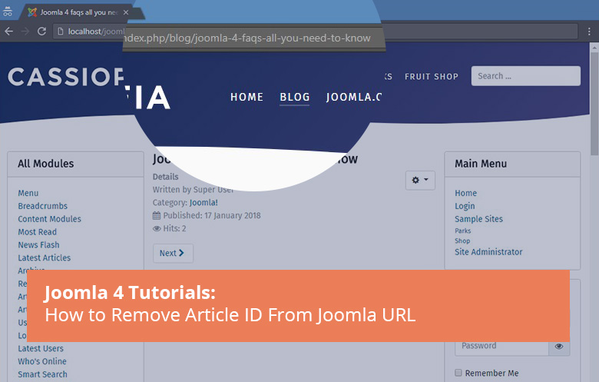The height and width of the screenshot is (382, 599).
Task: Click the Cassiopeia site logo
Action: 88,87
